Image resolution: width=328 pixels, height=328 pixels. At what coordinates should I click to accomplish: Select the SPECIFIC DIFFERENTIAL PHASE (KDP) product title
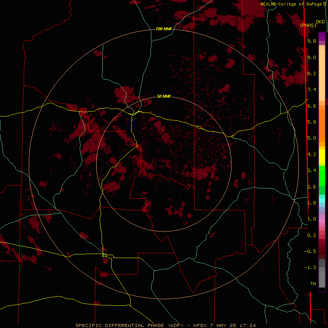click(129, 325)
